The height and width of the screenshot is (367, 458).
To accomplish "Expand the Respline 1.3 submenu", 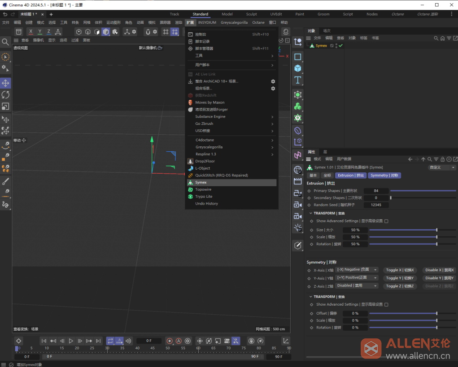I will click(231, 154).
